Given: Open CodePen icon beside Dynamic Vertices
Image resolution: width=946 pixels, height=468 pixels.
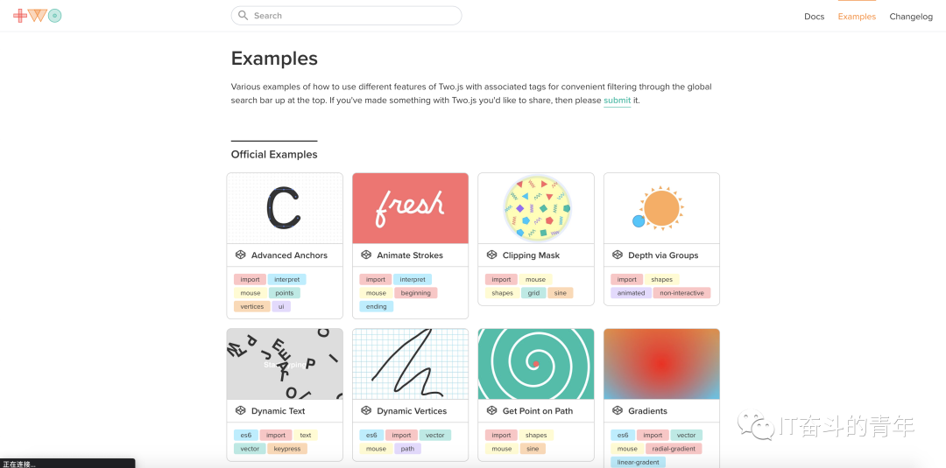Looking at the screenshot, I should [x=365, y=410].
